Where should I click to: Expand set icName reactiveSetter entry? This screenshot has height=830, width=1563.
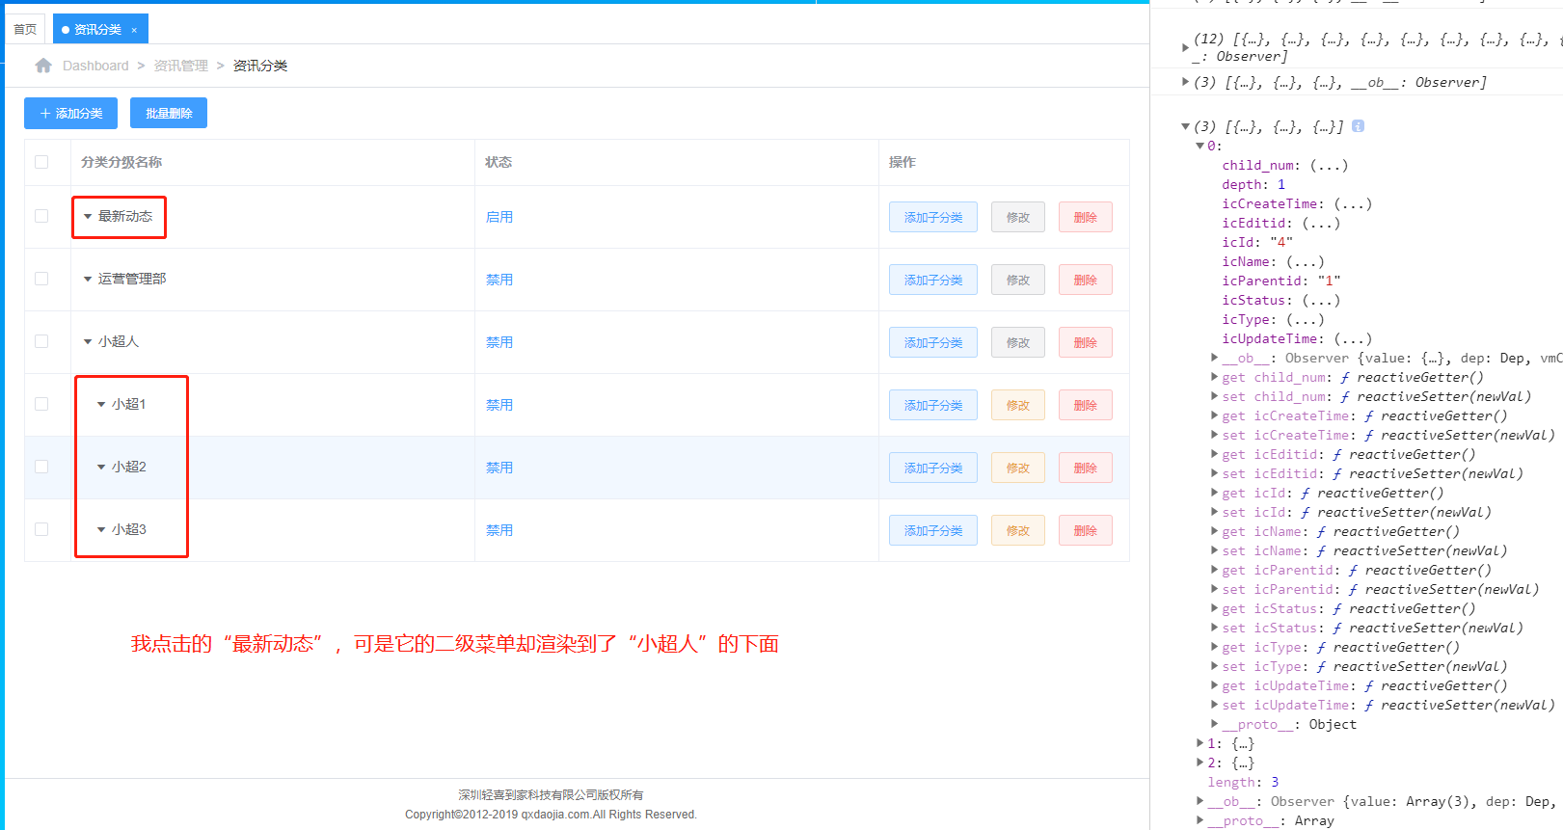click(x=1215, y=550)
